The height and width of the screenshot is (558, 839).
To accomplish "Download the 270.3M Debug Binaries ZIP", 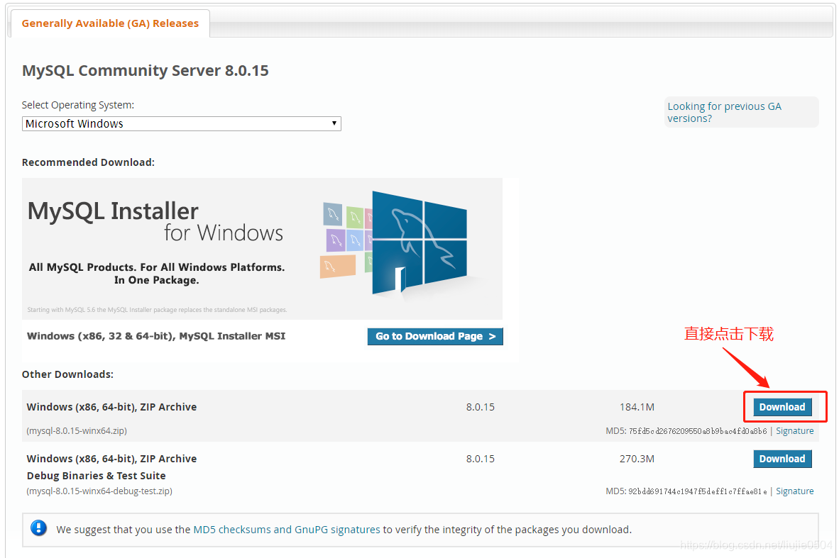I will 782,459.
